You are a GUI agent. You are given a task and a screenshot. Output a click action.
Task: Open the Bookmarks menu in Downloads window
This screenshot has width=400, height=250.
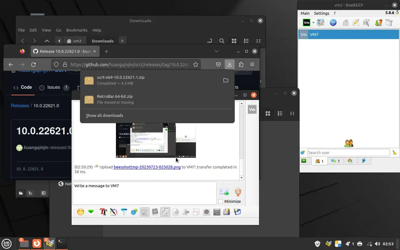coord(77,30)
